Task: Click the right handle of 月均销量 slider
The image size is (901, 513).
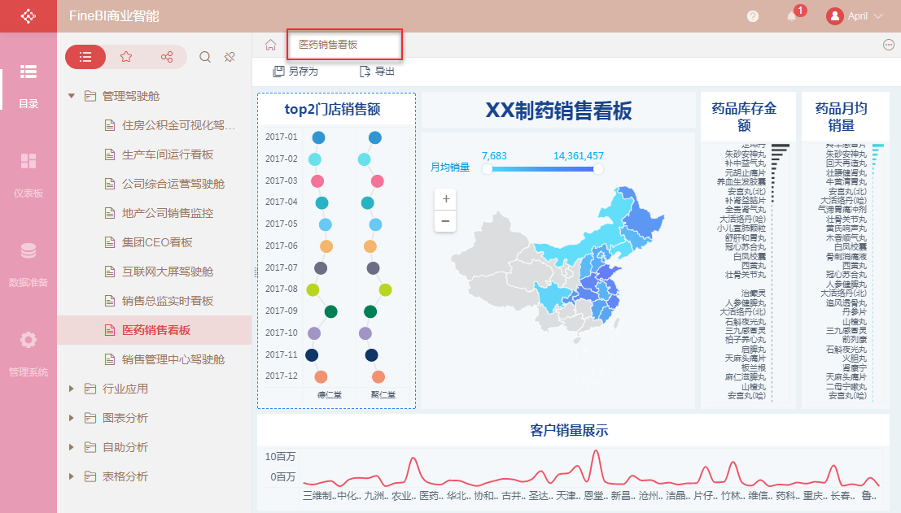Action: coord(598,169)
